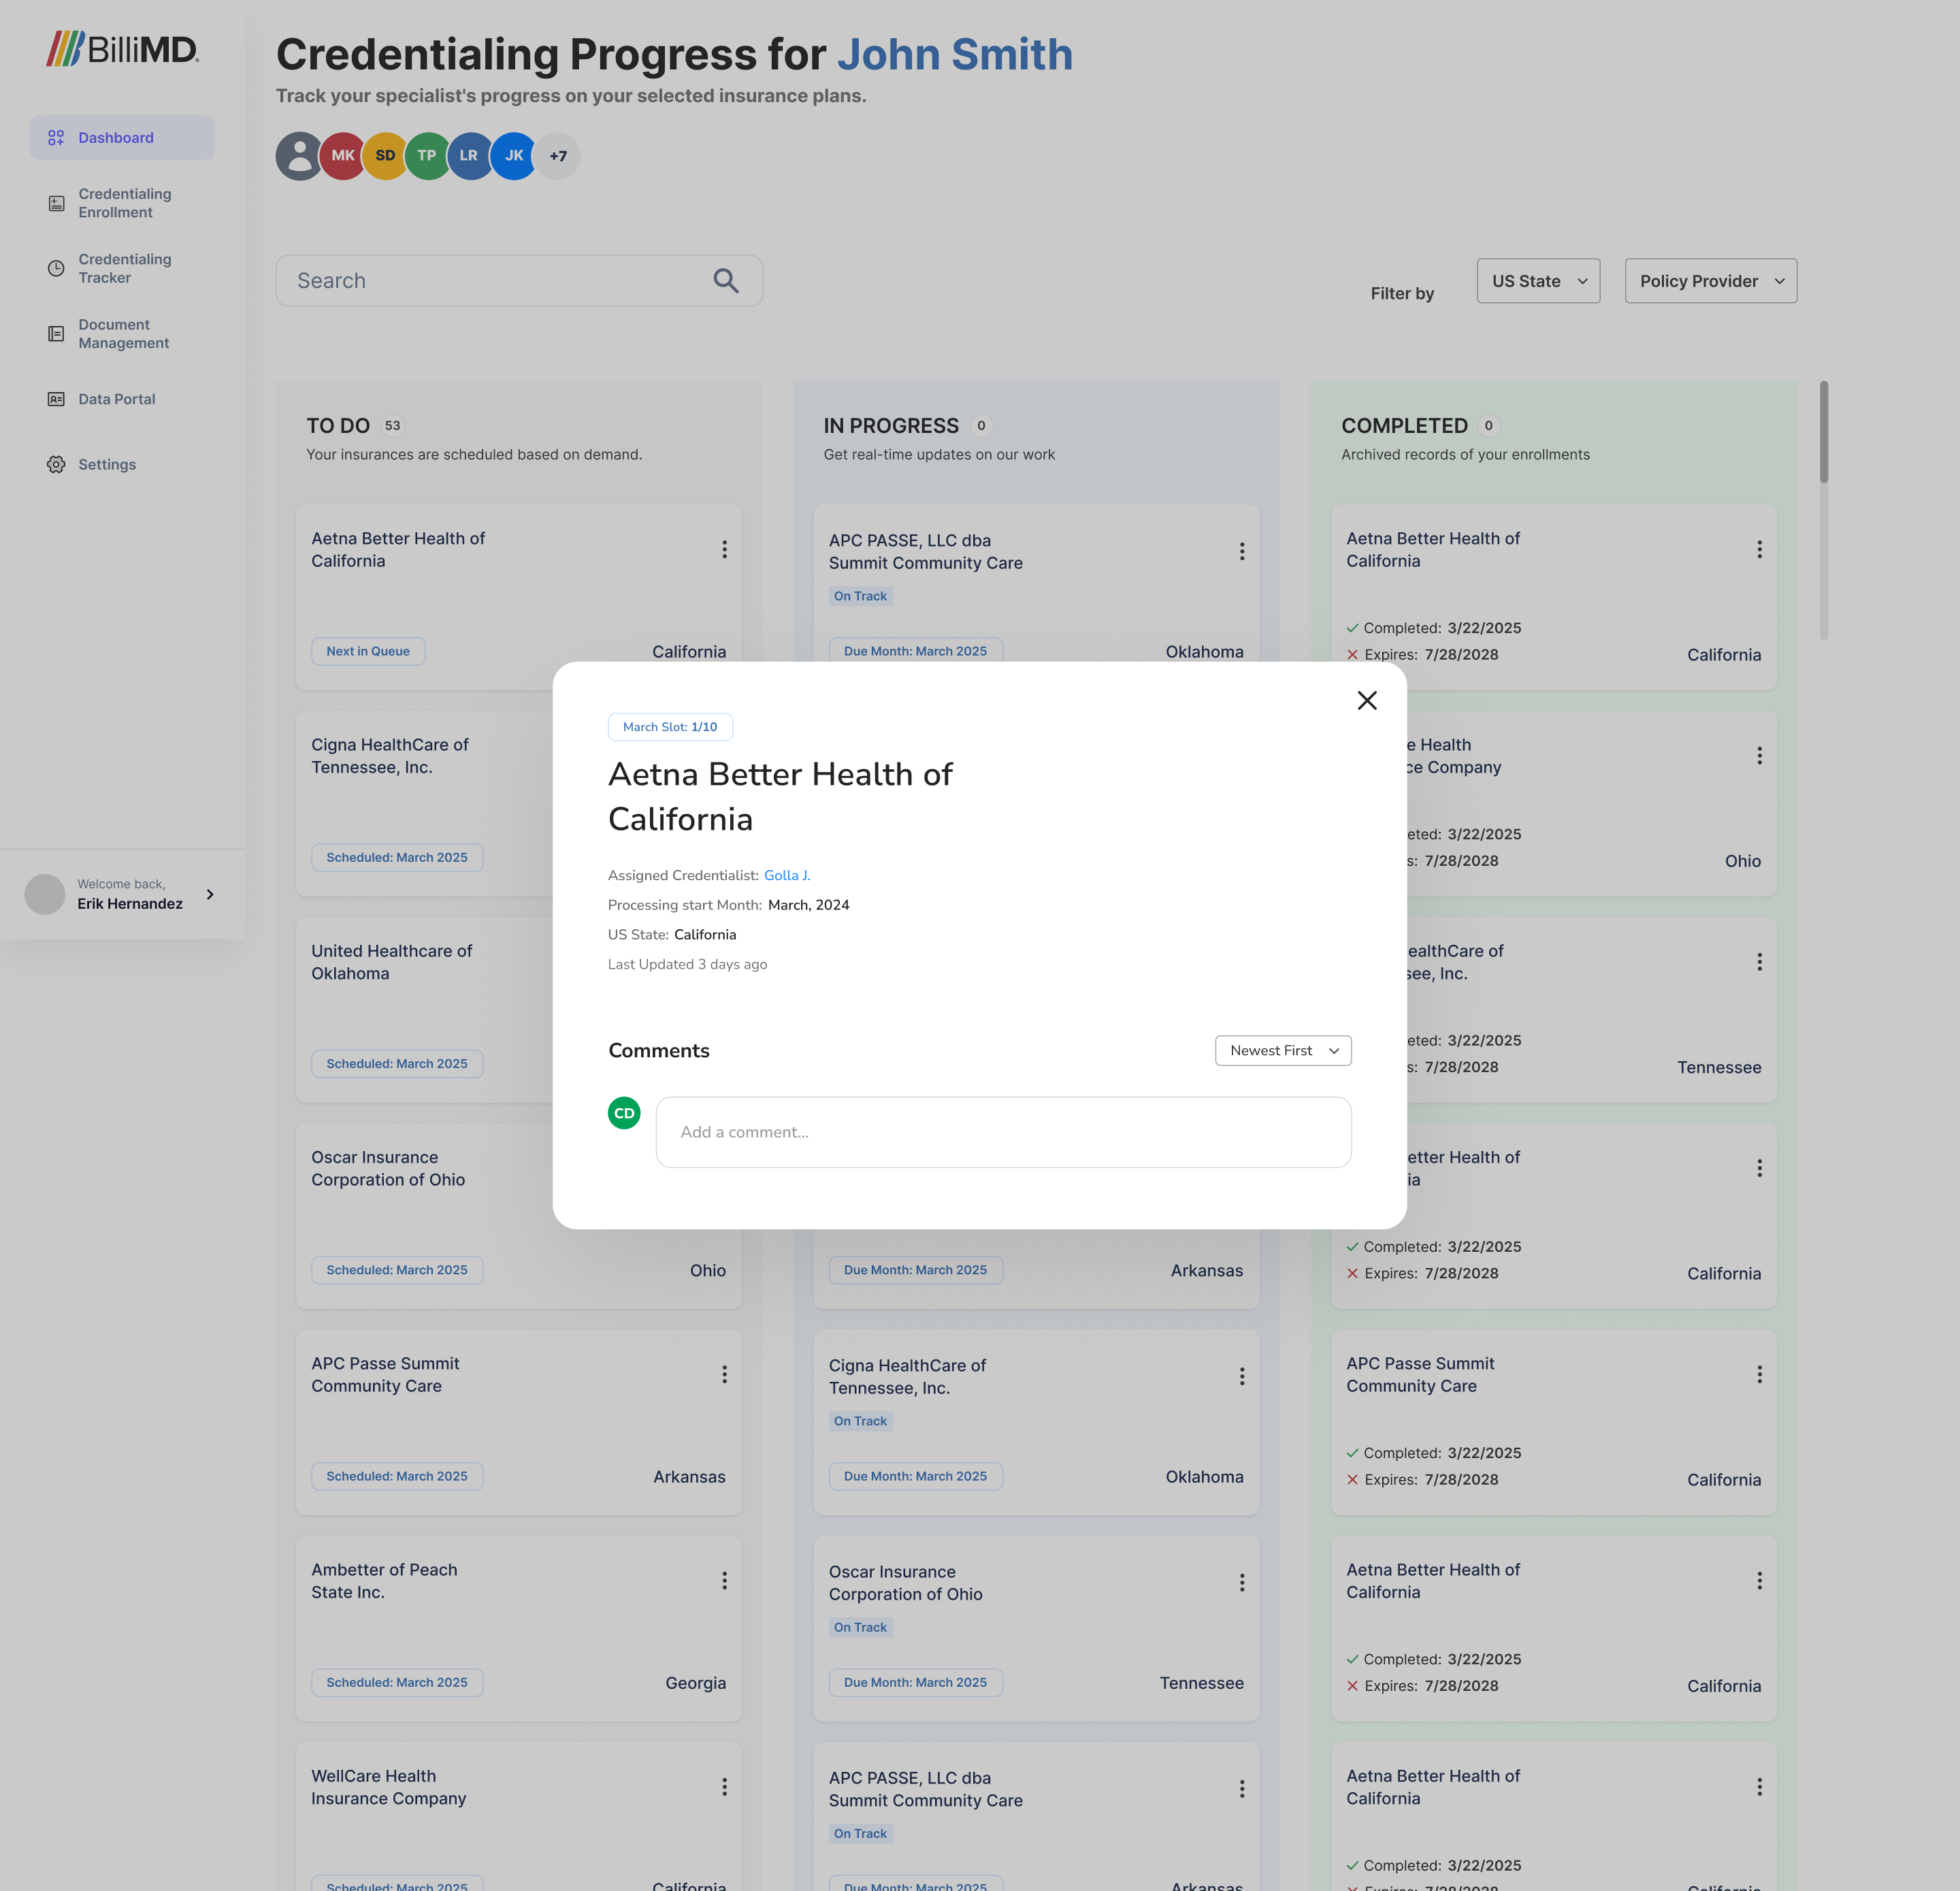The height and width of the screenshot is (1891, 1960).
Task: Click the BilliMD logo
Action: point(122,48)
